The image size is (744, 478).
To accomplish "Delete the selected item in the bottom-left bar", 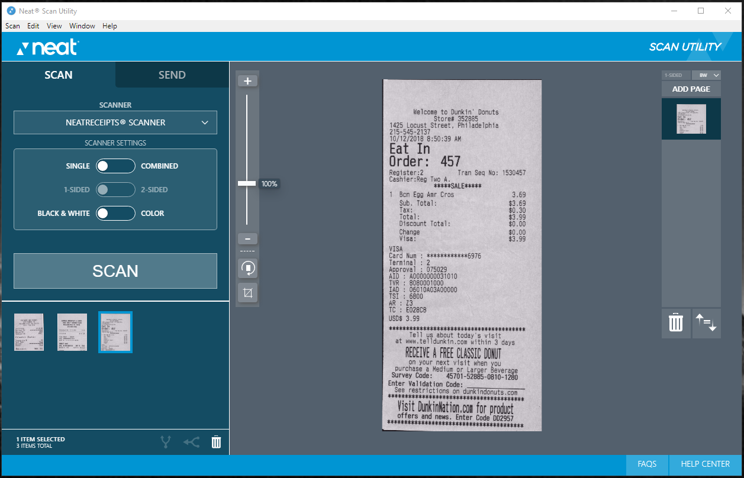I will point(216,441).
